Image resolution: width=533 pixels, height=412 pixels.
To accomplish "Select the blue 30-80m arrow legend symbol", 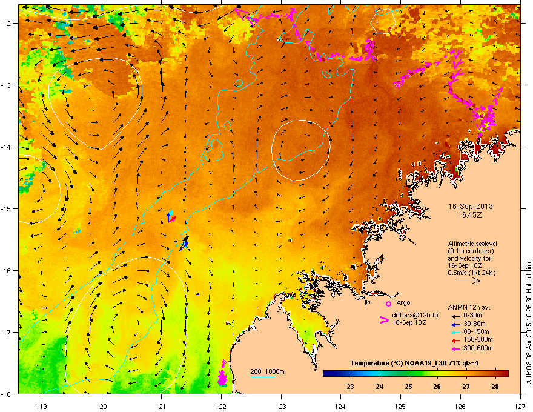I will point(455,324).
